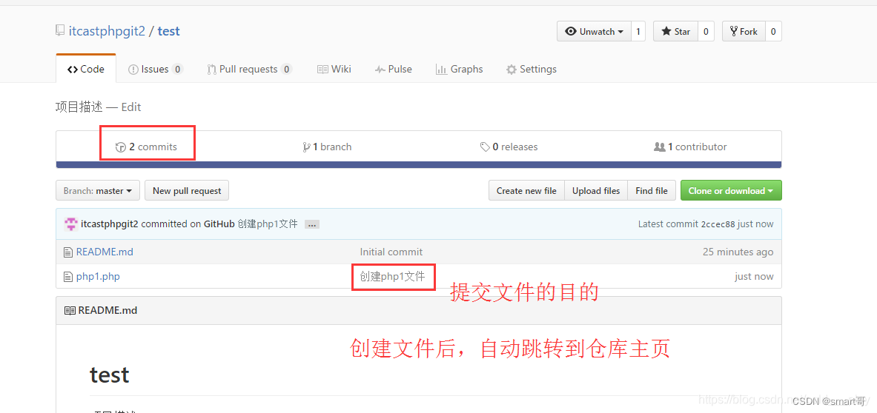Image resolution: width=877 pixels, height=413 pixels.
Task: Select the Code tab
Action: click(86, 70)
